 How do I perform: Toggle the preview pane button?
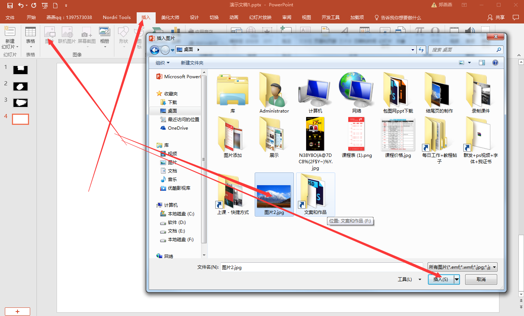[482, 63]
